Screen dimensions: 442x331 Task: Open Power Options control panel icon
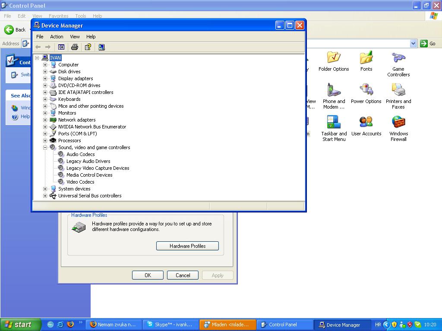pos(366,94)
